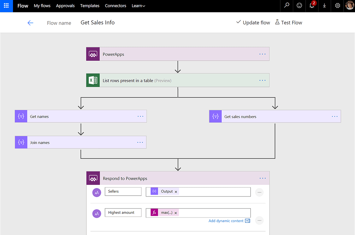This screenshot has height=235, width=355.
Task: Click the text type icon beside Highest amount
Action: coord(97,214)
